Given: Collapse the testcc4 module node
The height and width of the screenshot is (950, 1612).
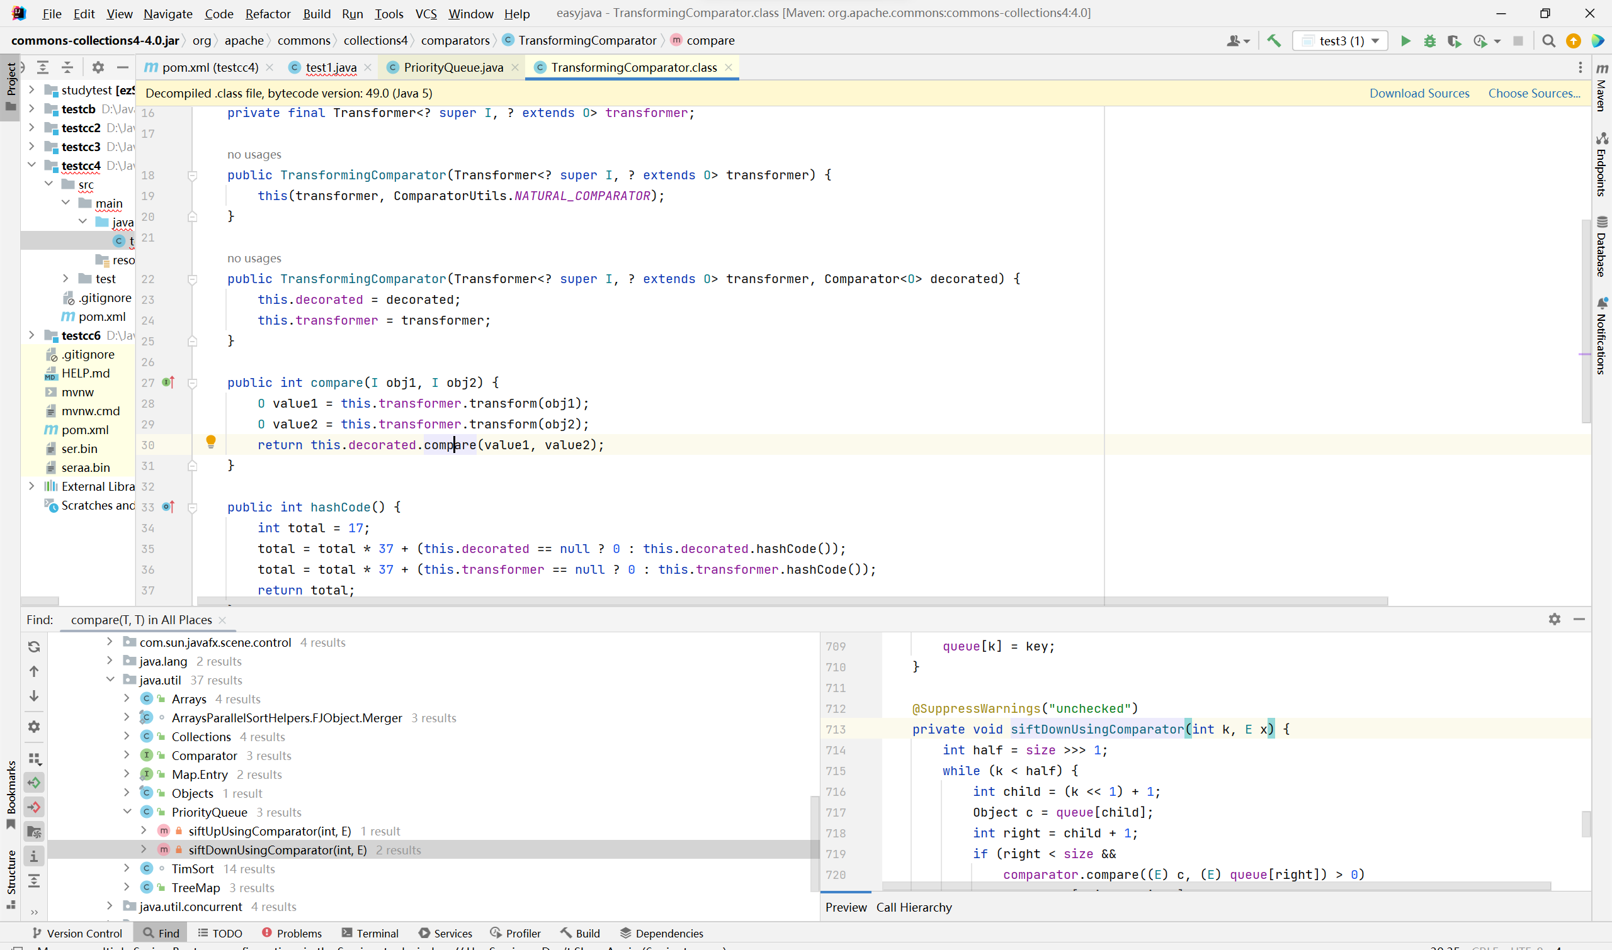Looking at the screenshot, I should (31, 165).
